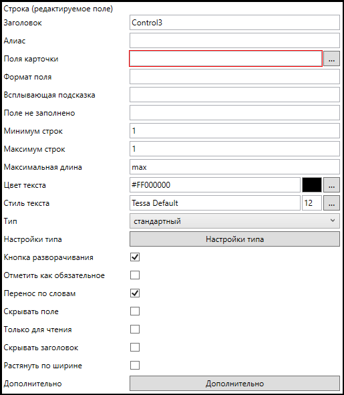Click the Настройки типа button
Screen dimensions: 344x395
click(x=234, y=239)
